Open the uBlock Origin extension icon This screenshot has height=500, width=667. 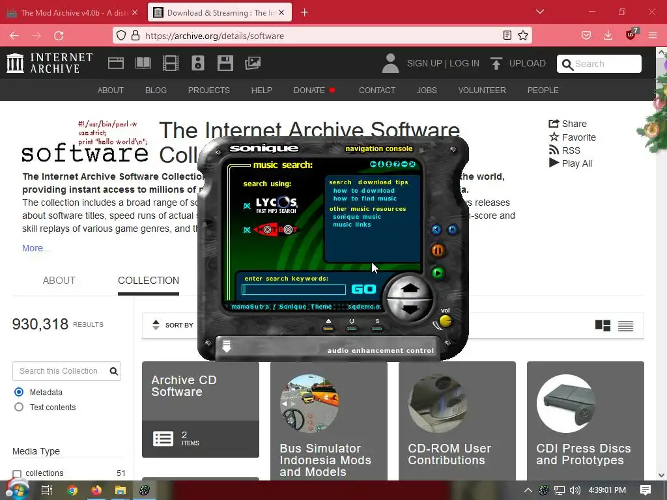tap(631, 35)
